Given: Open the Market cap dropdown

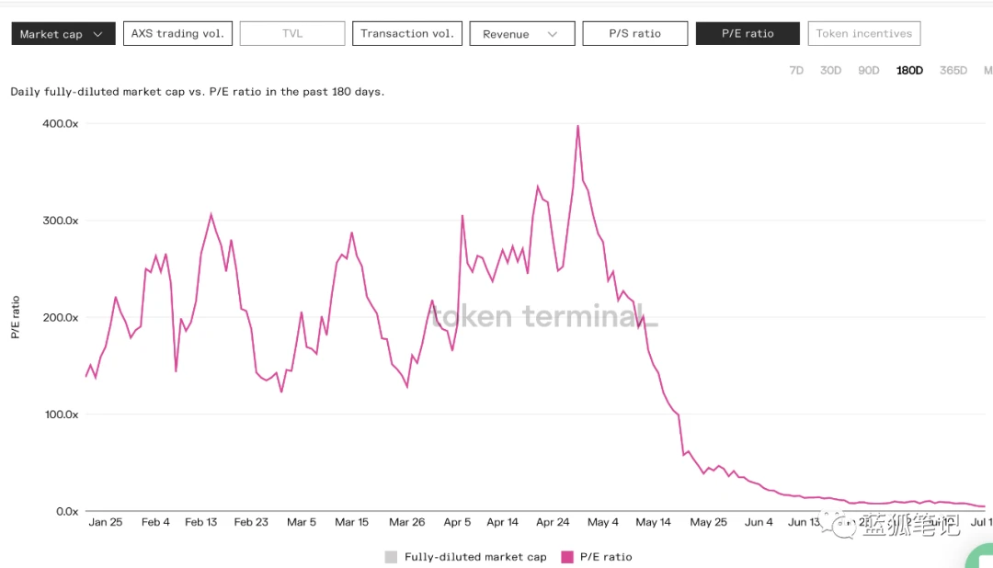Looking at the screenshot, I should [63, 34].
